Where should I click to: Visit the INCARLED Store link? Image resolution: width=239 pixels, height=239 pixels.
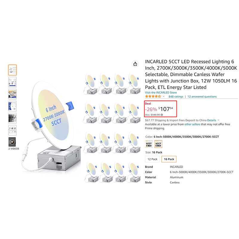tap(161, 93)
